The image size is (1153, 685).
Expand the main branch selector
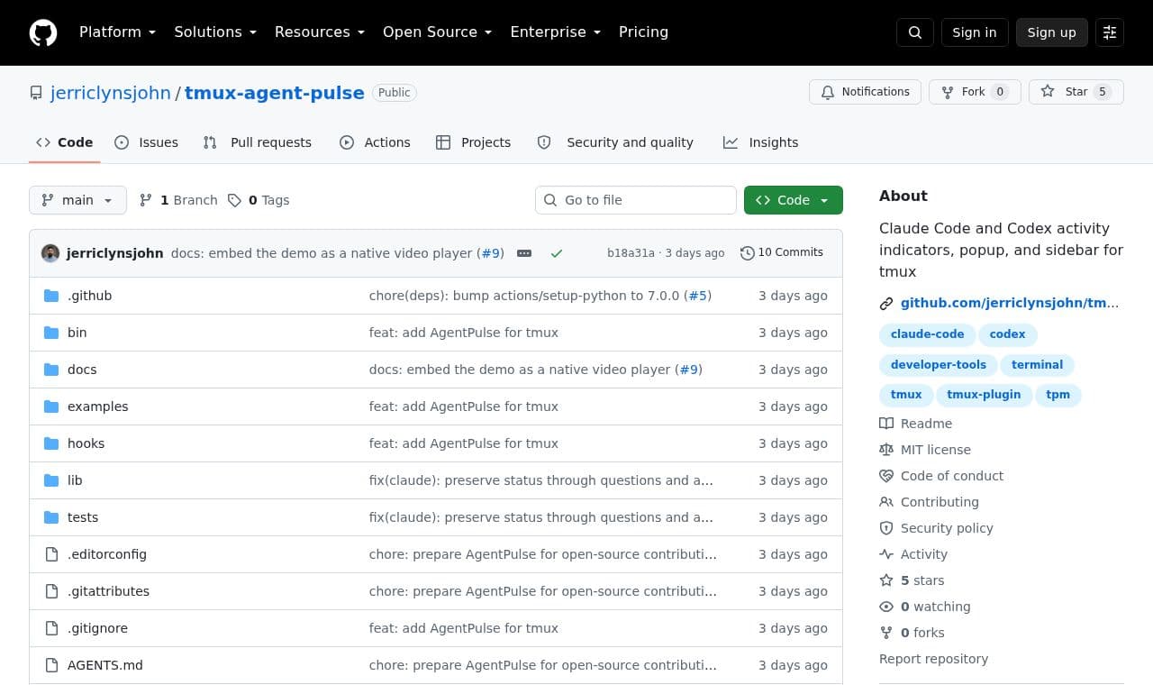pos(77,200)
